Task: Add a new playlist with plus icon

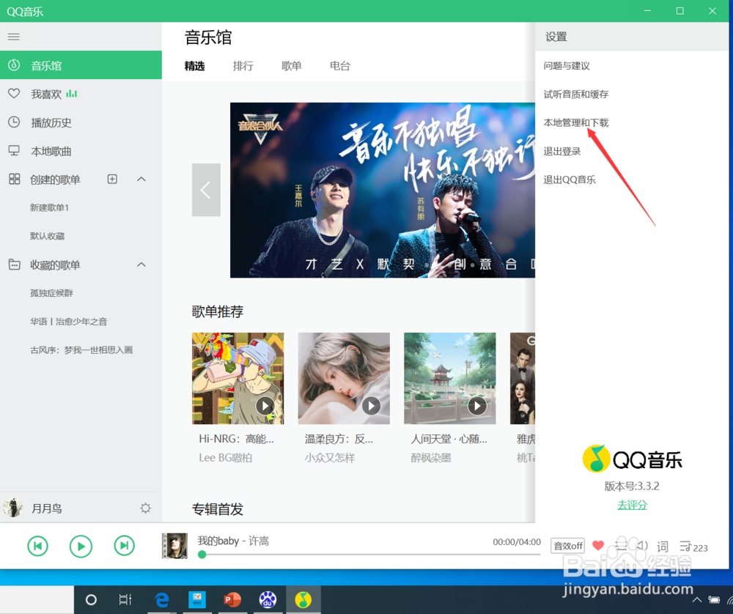Action: pos(112,179)
